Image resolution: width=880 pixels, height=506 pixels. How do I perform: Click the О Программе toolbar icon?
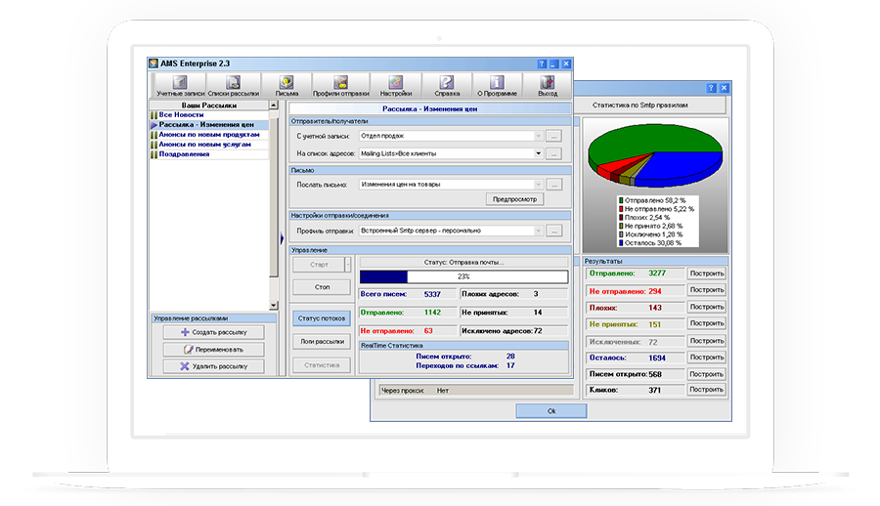tap(498, 86)
